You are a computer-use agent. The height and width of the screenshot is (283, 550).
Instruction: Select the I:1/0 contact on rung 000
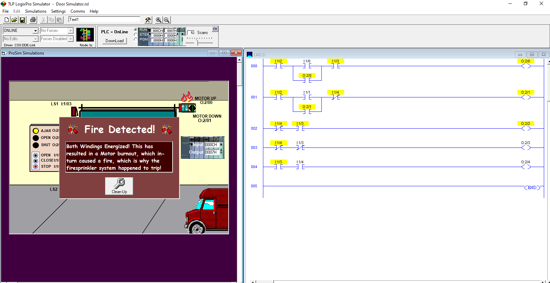(x=307, y=64)
